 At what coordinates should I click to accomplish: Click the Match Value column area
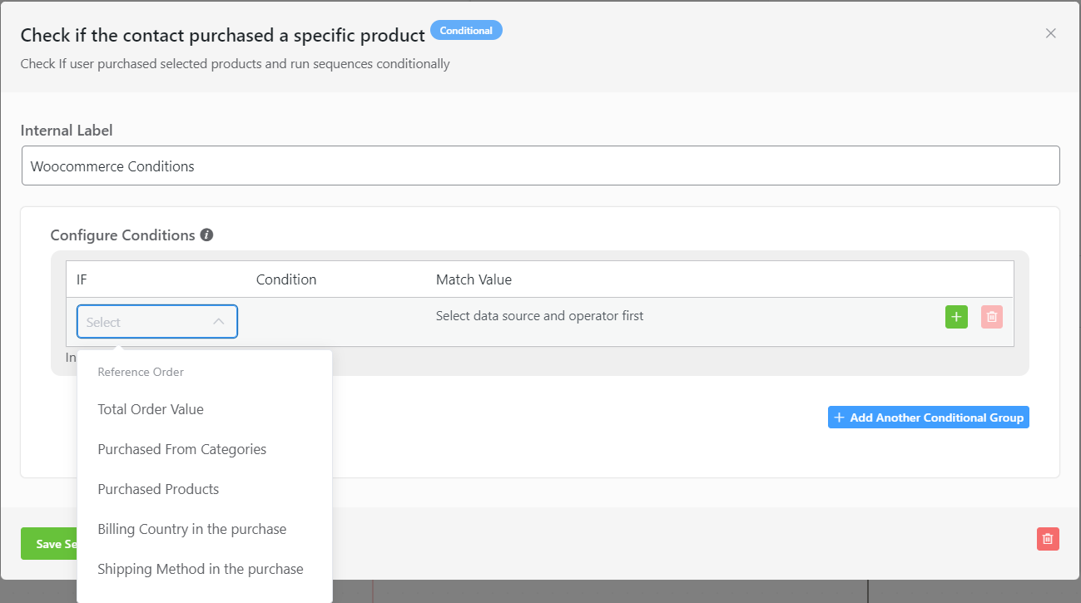(474, 279)
